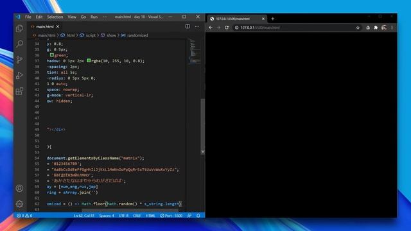This screenshot has height=231, width=411.
Task: Click show in the breadcrumb
Action: pos(111,35)
